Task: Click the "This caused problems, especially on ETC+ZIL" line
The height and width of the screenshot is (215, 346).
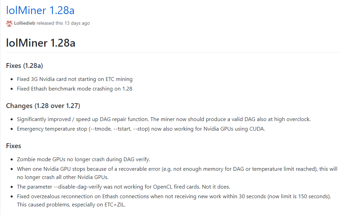Action: click(x=71, y=205)
